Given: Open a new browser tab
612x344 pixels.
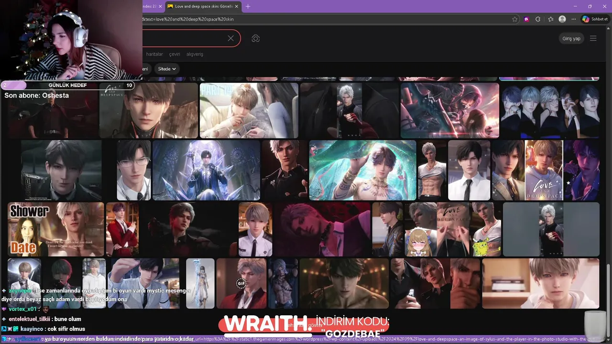Looking at the screenshot, I should 248,6.
